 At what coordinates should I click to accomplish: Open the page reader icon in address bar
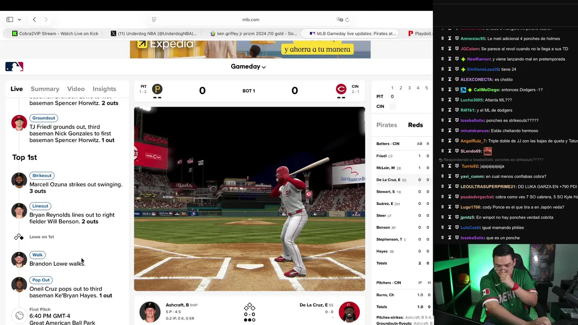click(x=154, y=19)
